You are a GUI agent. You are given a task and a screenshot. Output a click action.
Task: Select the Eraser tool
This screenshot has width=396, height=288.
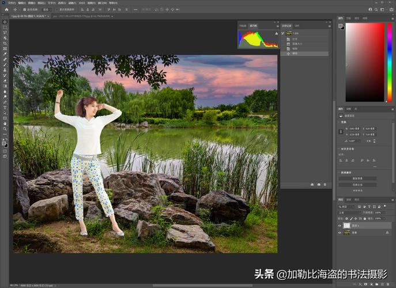pos(5,81)
